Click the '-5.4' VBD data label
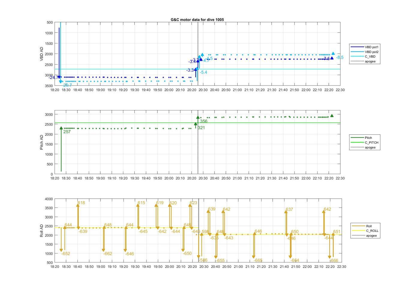 point(203,72)
